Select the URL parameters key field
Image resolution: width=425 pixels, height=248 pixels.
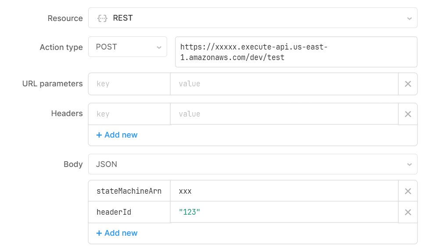pyautogui.click(x=129, y=84)
